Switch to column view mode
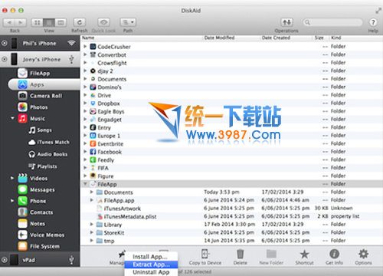 tap(61, 22)
